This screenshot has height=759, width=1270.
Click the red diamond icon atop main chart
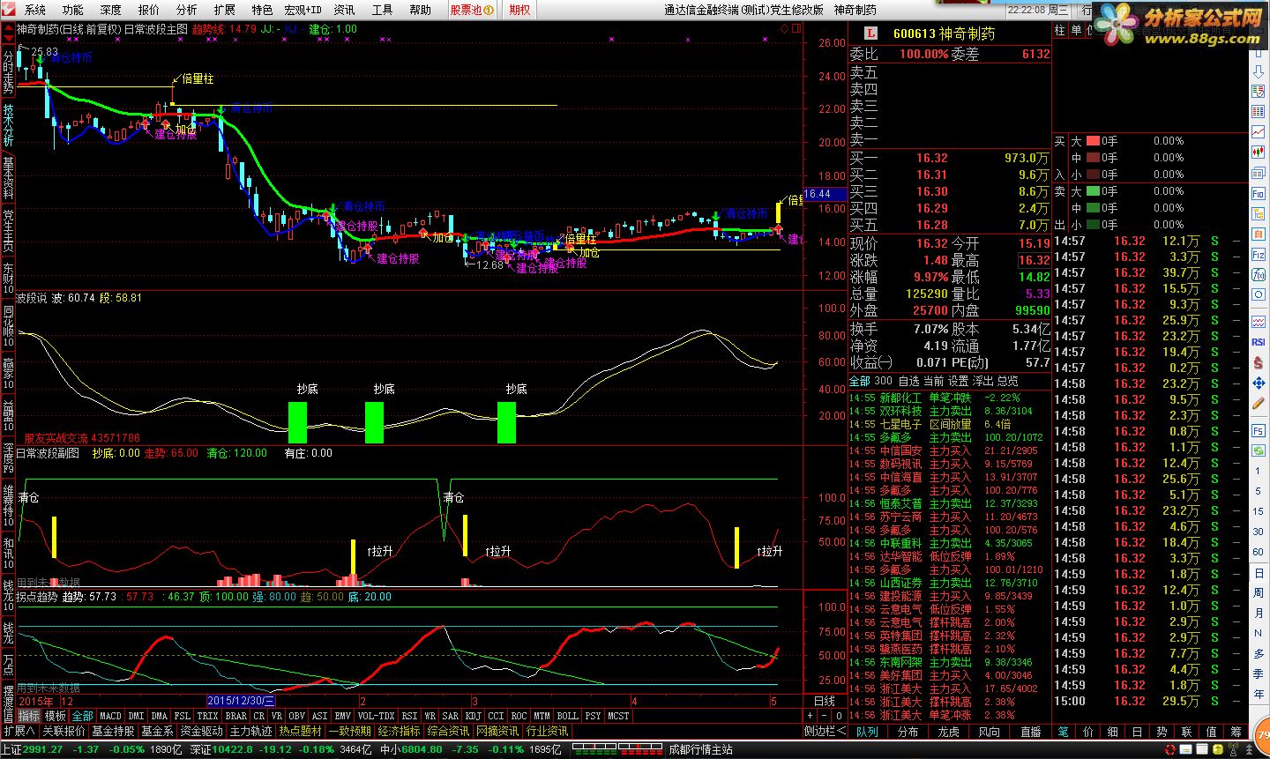tap(784, 29)
